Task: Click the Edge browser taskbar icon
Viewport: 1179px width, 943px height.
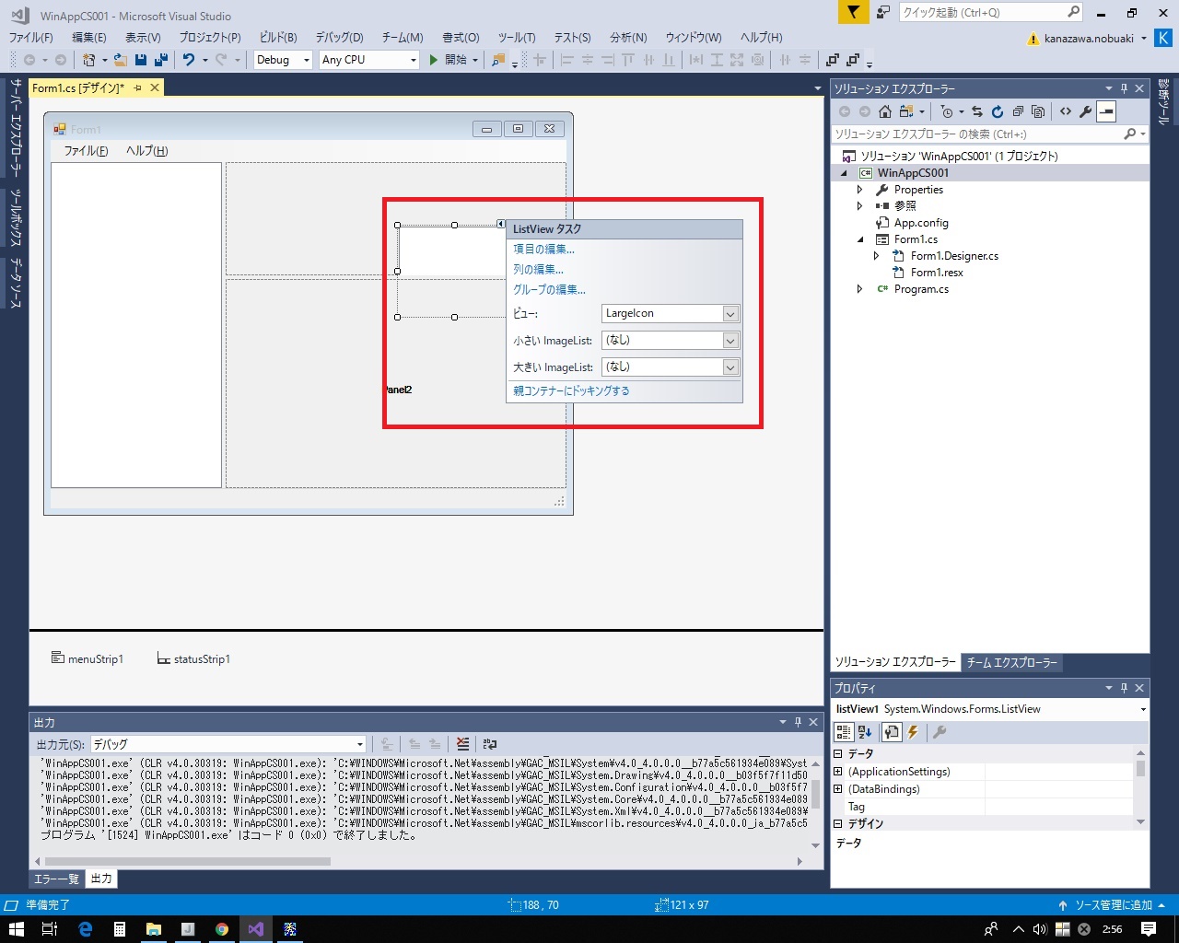Action: point(85,929)
